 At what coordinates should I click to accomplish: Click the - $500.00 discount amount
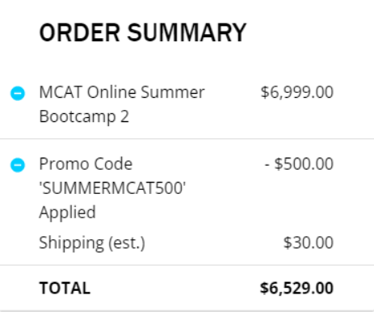click(299, 164)
